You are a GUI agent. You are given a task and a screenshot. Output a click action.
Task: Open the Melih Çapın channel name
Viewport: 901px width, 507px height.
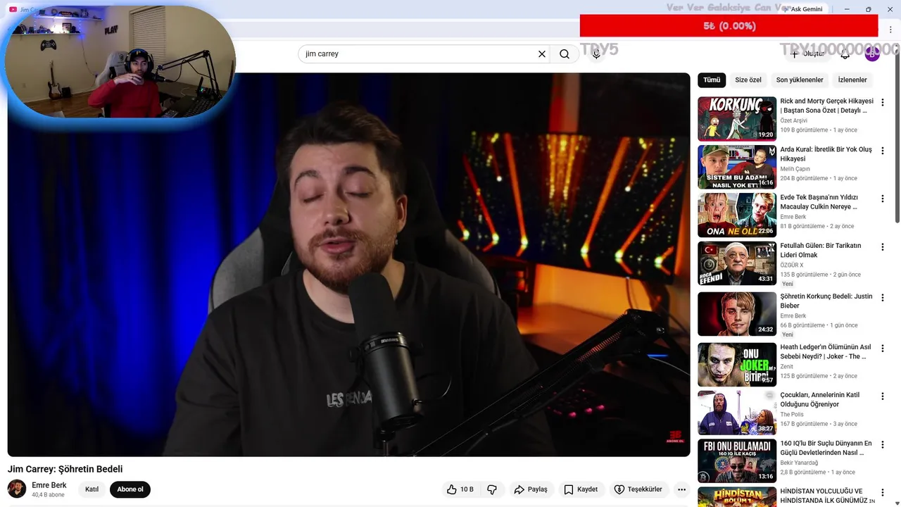(x=795, y=169)
